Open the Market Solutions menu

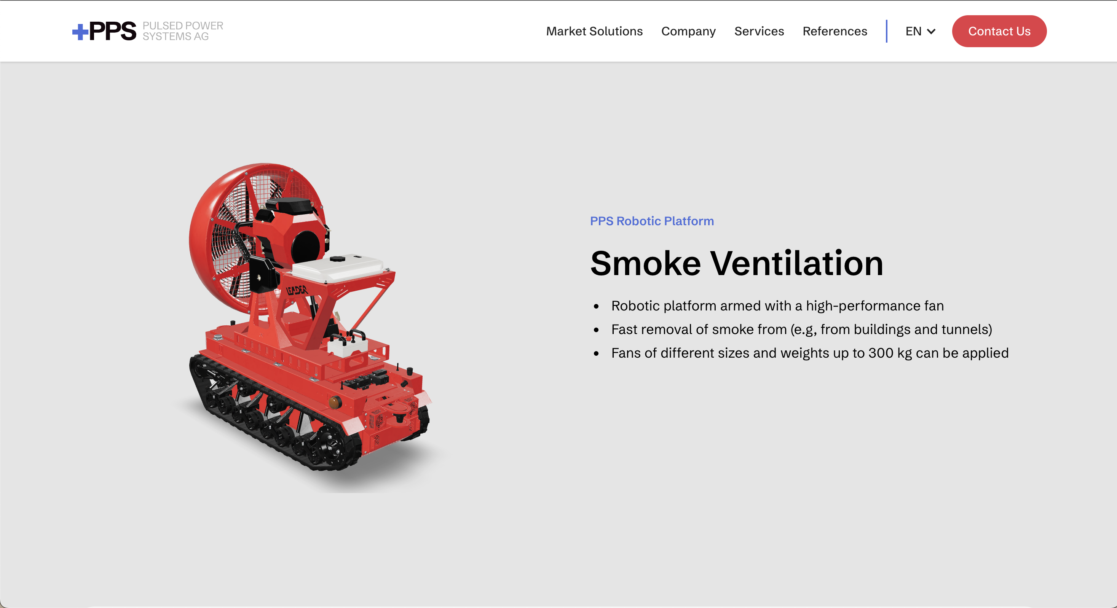(594, 31)
